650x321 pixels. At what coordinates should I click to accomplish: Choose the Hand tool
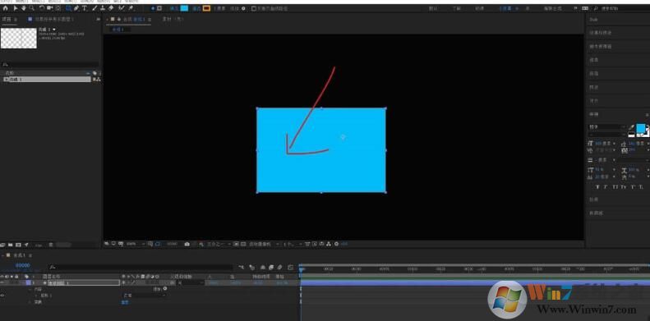pyautogui.click(x=24, y=8)
